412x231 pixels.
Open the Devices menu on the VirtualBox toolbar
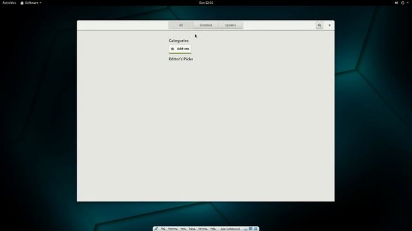pos(203,228)
